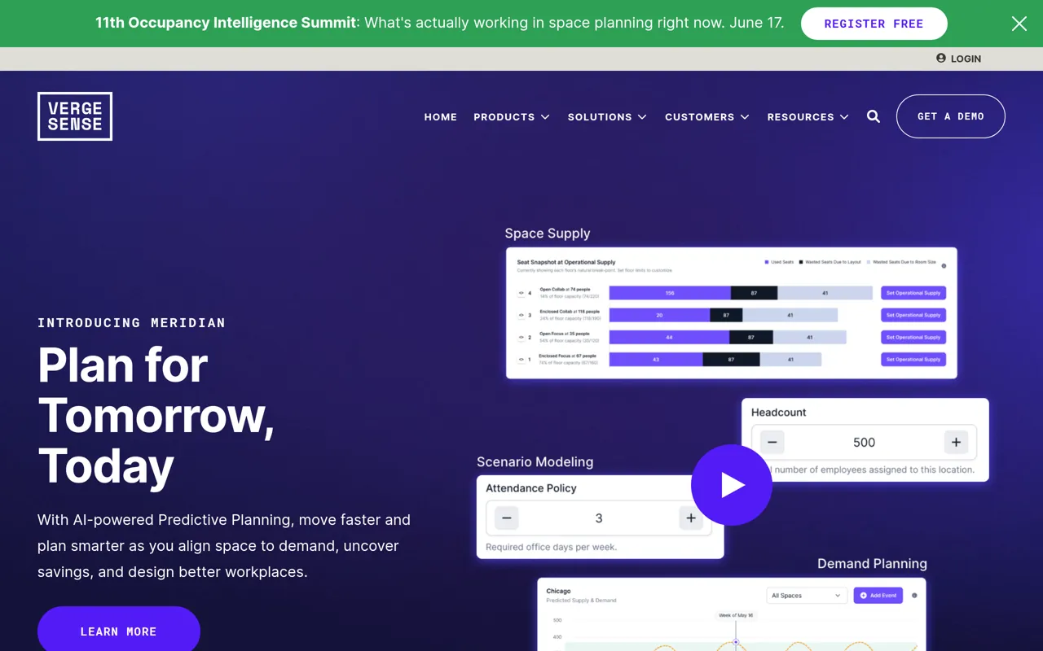Open the Resources nav item

click(801, 116)
